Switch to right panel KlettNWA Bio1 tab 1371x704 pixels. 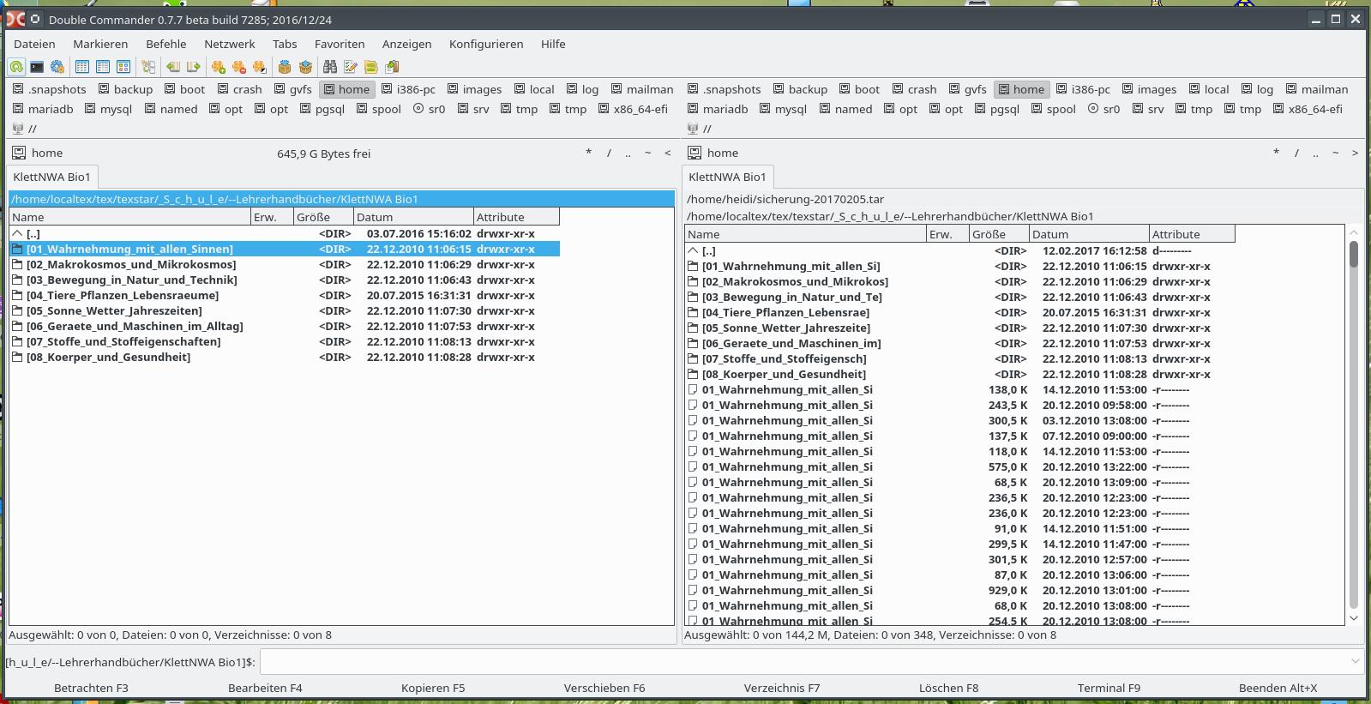[726, 177]
